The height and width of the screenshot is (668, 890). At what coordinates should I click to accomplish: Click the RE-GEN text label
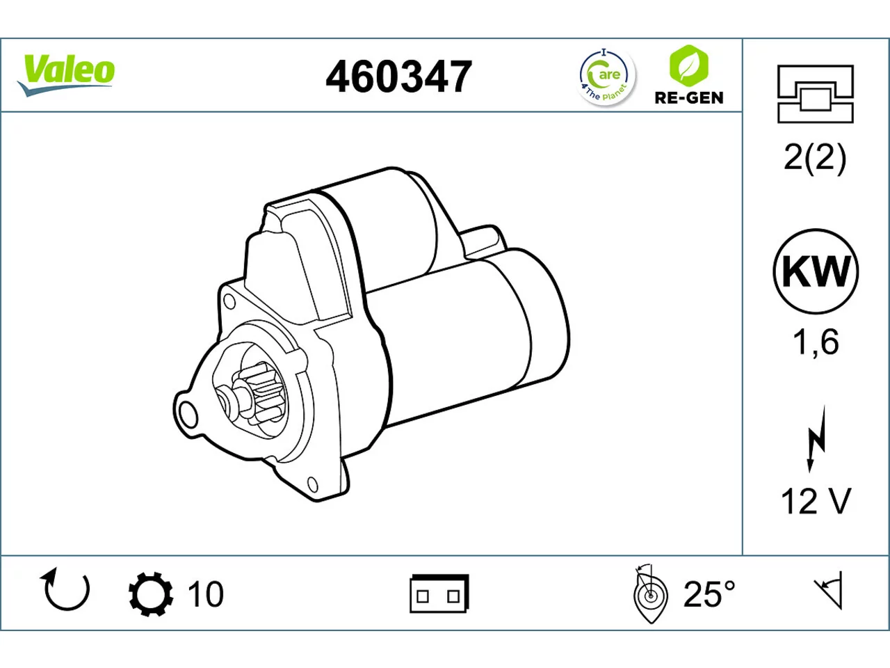click(x=688, y=97)
